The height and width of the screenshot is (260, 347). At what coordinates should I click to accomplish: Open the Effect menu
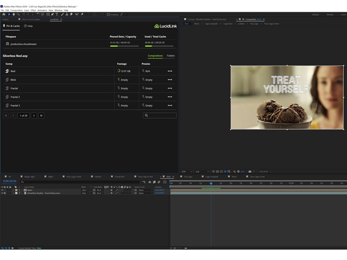(33, 10)
